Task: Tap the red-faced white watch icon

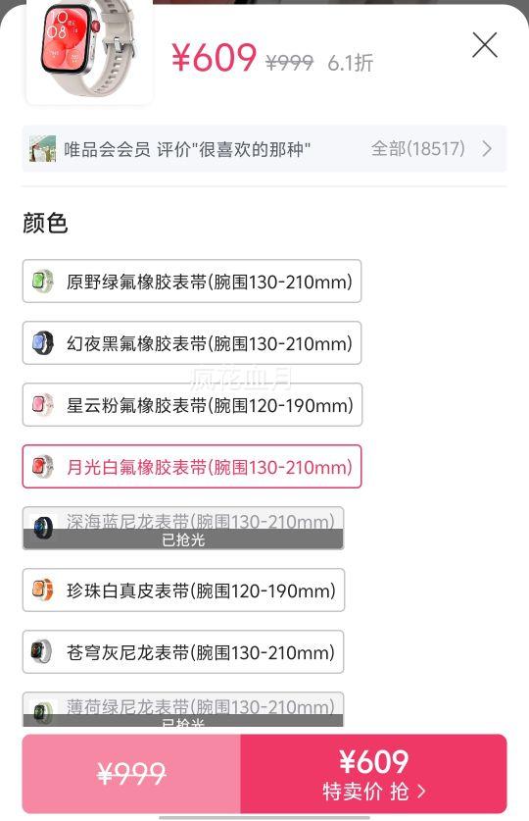Action: 42,467
